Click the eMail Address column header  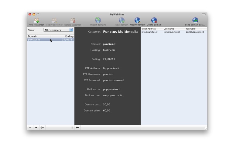point(152,29)
